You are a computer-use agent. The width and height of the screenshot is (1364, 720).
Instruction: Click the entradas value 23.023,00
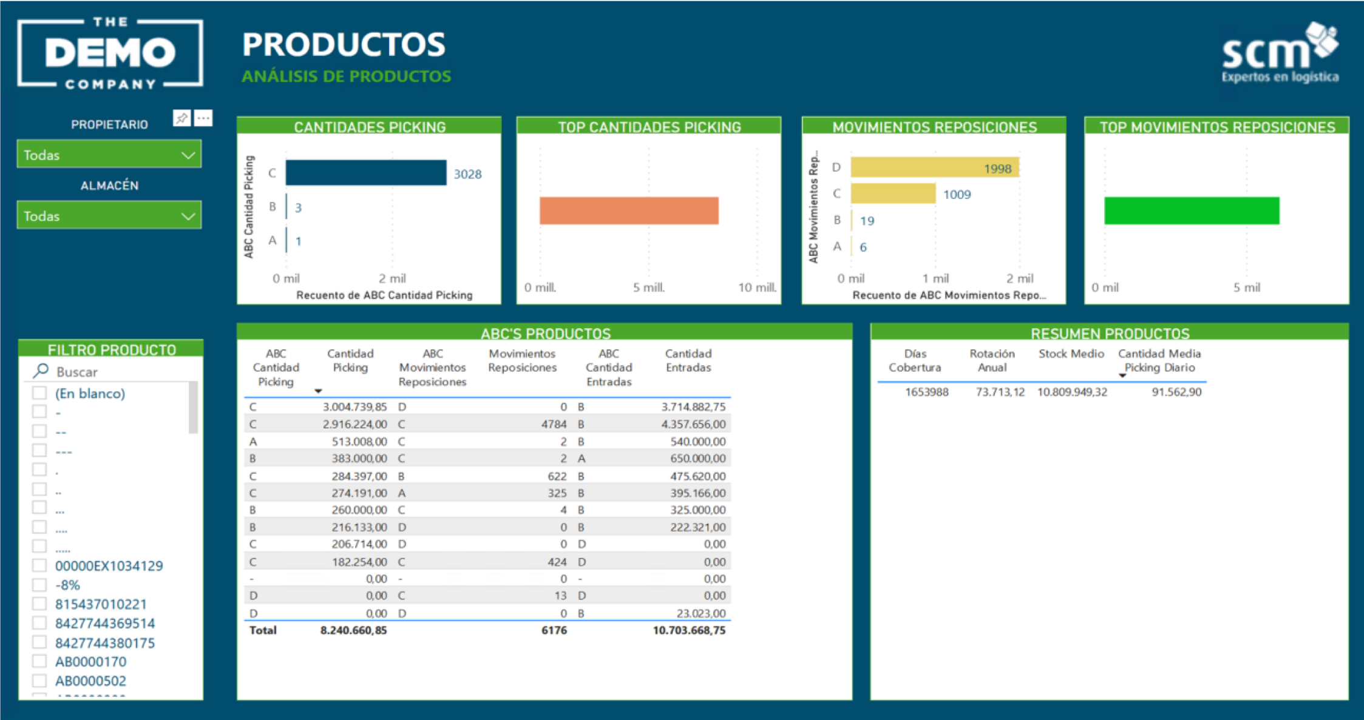click(701, 613)
